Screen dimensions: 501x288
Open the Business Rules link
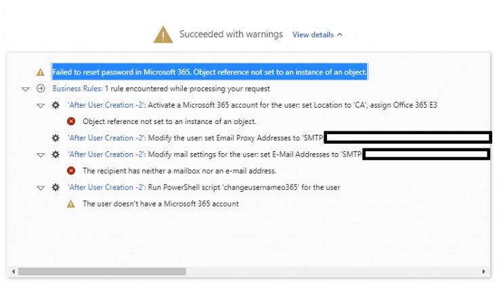coord(77,89)
